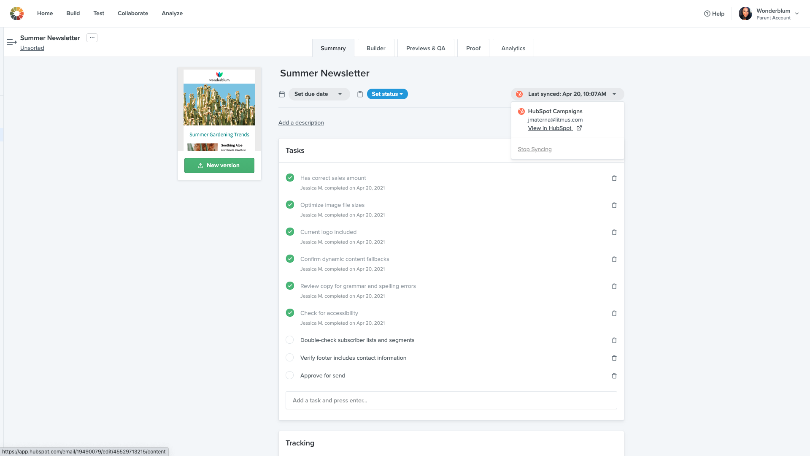The image size is (810, 456).
Task: Open the Set due date dropdown
Action: [319, 94]
